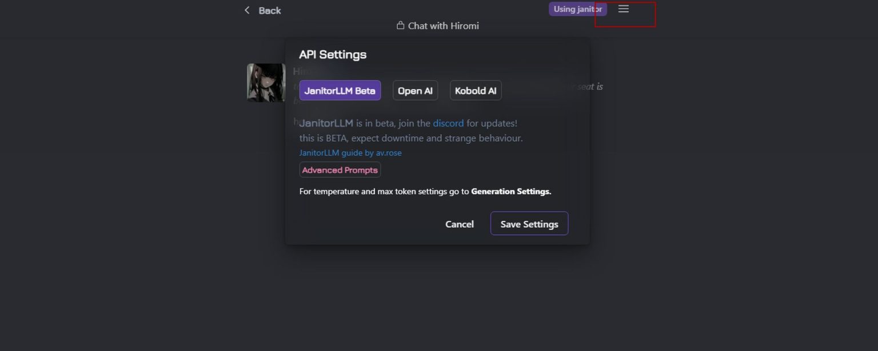Select the JanitorLLM Beta API option

(340, 91)
